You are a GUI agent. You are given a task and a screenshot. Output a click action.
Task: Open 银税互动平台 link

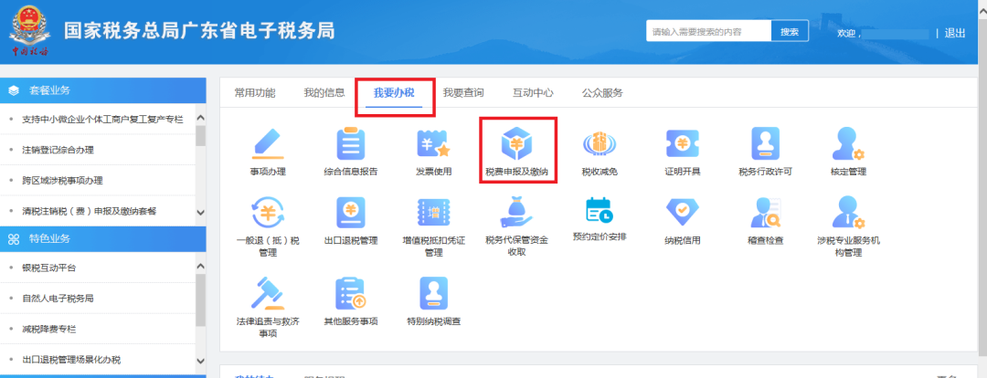pyautogui.click(x=49, y=268)
